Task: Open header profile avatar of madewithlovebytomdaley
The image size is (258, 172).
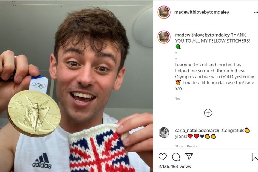Action: 164,12
